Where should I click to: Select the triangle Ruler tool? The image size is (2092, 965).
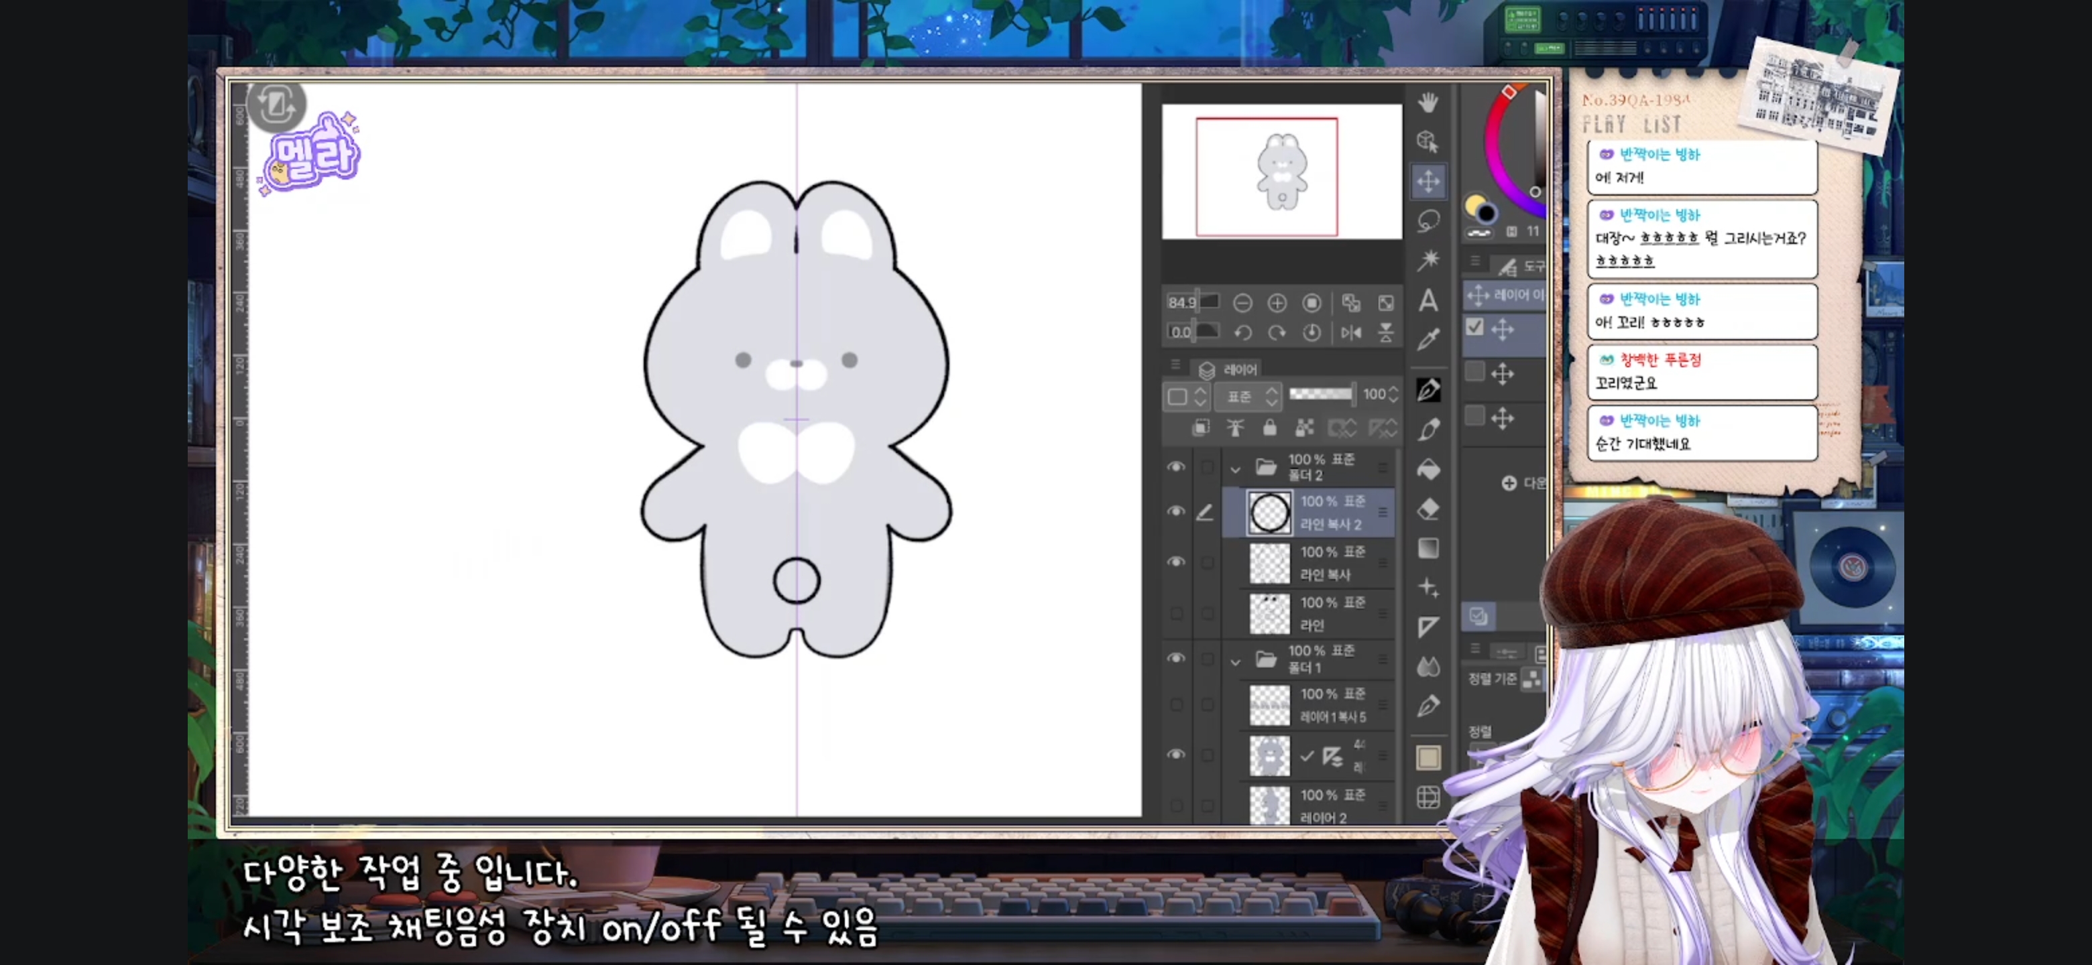(x=1428, y=627)
